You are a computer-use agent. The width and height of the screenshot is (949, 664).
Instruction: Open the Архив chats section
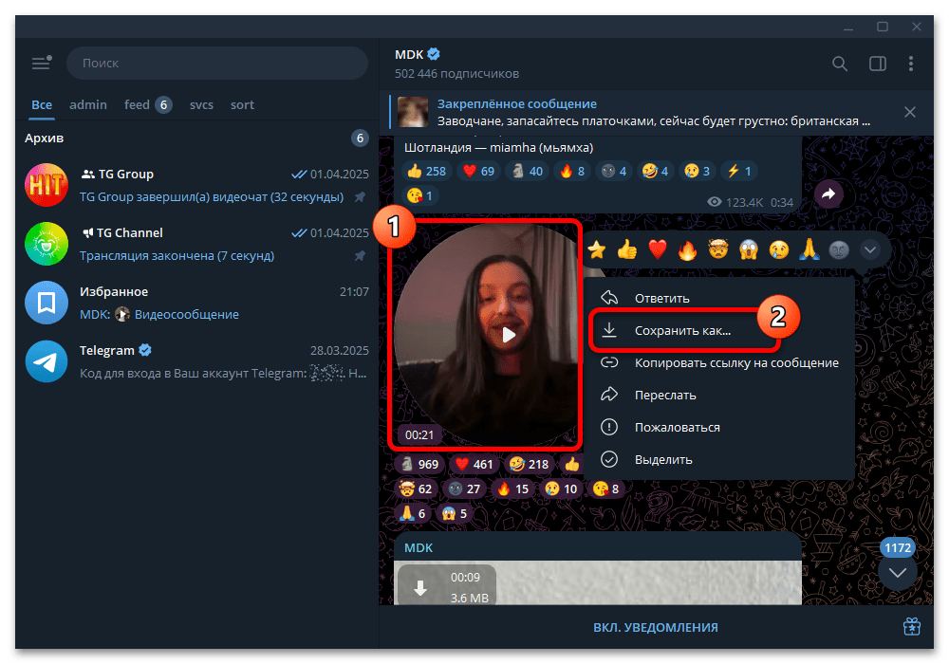tap(196, 138)
